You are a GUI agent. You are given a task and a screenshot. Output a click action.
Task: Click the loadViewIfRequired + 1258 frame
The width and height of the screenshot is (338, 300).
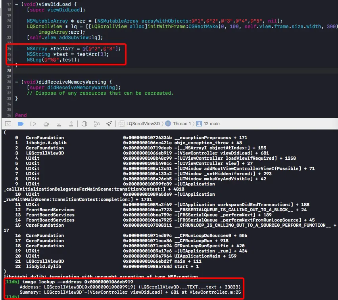click(x=156, y=158)
